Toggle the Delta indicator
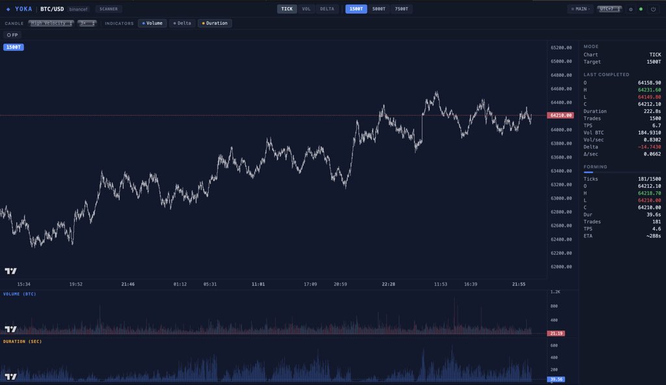The image size is (666, 385). [x=182, y=23]
